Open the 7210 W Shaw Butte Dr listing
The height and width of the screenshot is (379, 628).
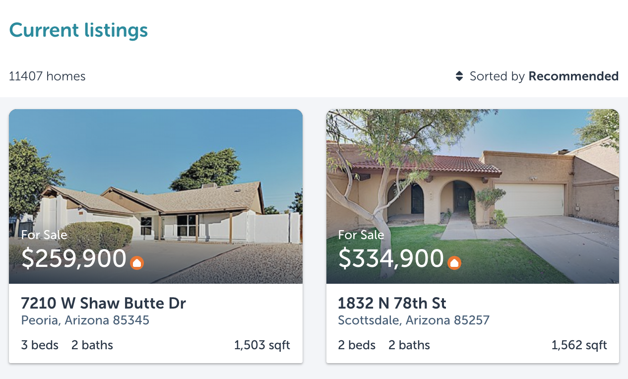click(103, 303)
